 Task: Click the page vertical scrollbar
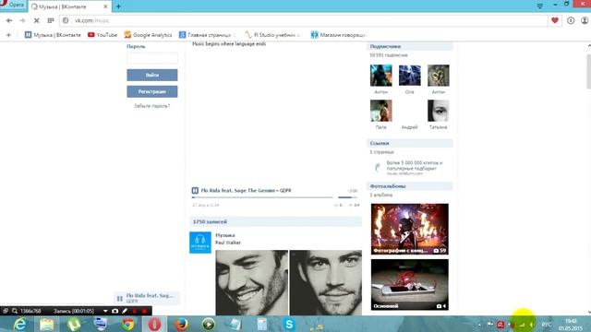[x=589, y=72]
